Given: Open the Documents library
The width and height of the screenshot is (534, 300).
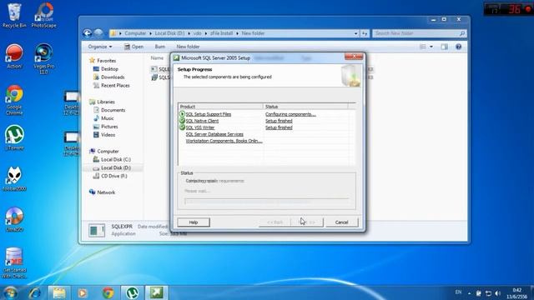Looking at the screenshot, I should [x=113, y=110].
